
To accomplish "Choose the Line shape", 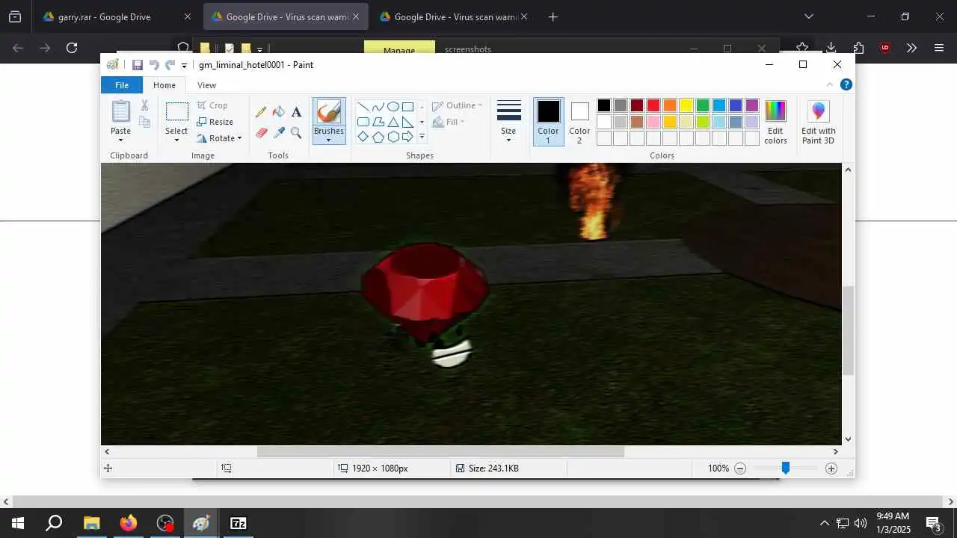I will click(x=363, y=107).
